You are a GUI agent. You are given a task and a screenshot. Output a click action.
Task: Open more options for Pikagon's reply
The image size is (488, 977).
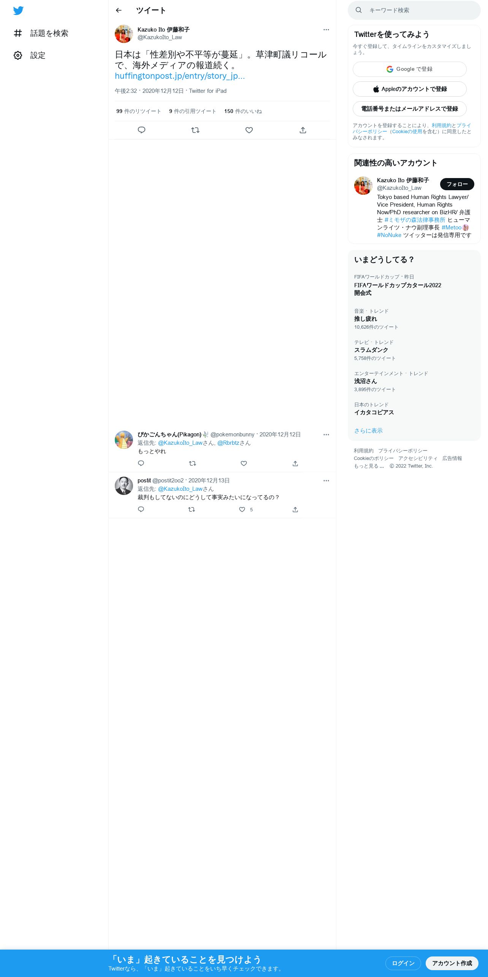[326, 434]
